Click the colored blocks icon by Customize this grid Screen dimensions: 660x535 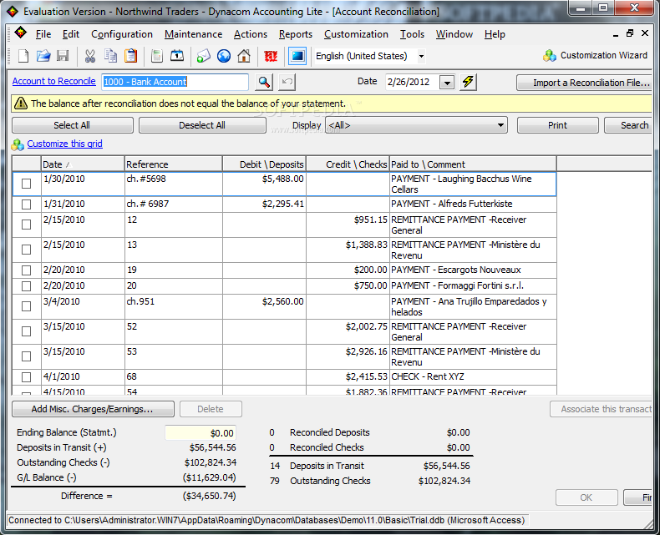(x=18, y=144)
